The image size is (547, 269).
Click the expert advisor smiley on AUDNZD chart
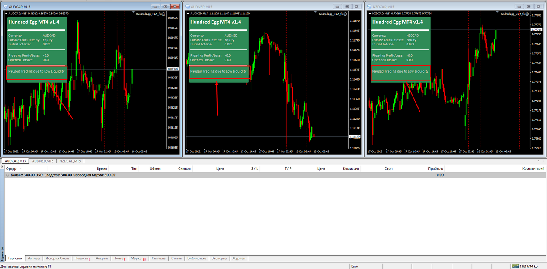tap(345, 14)
